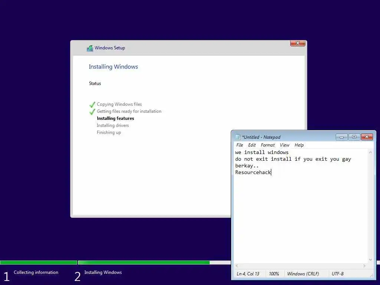Open the View menu in Notepad

point(285,145)
